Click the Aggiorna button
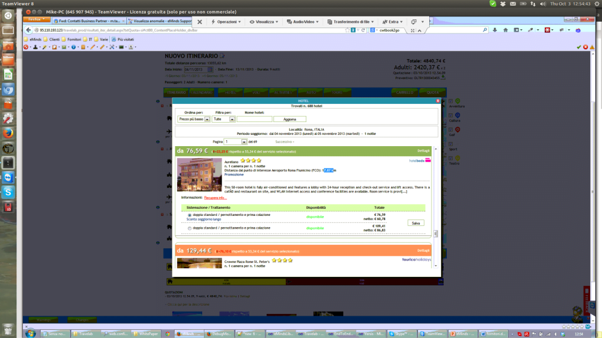This screenshot has width=602, height=338. pos(290,119)
